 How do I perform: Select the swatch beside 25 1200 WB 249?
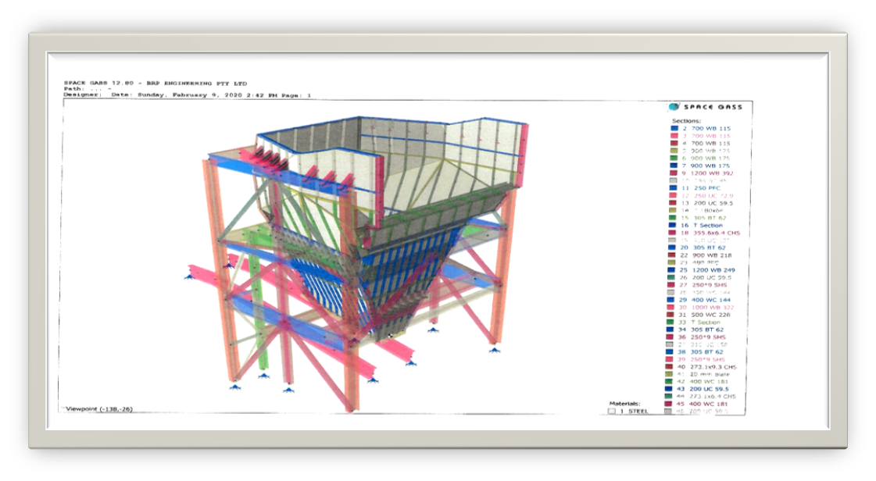674,270
